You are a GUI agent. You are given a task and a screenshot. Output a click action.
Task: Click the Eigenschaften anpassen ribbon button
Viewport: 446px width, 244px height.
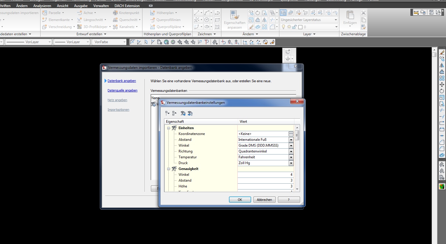click(235, 20)
